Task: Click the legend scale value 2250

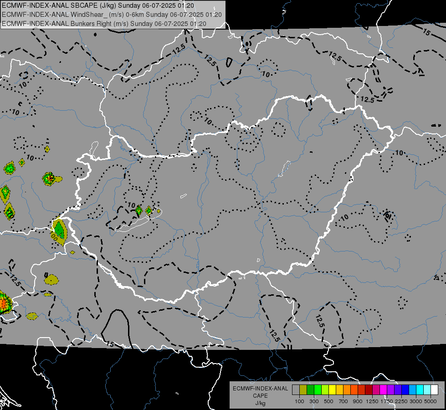Action: (x=401, y=401)
